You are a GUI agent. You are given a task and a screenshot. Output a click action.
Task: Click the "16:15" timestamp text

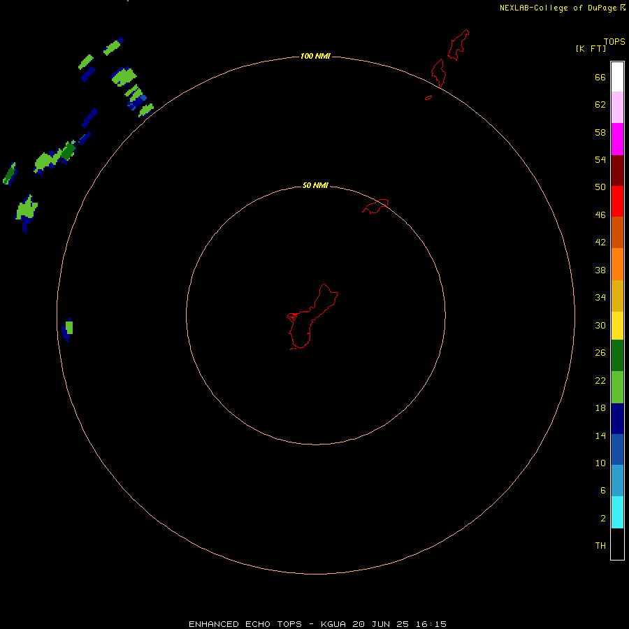pos(431,624)
